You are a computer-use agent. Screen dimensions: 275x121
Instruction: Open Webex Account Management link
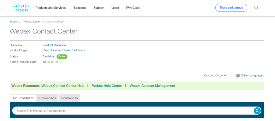(x=152, y=86)
